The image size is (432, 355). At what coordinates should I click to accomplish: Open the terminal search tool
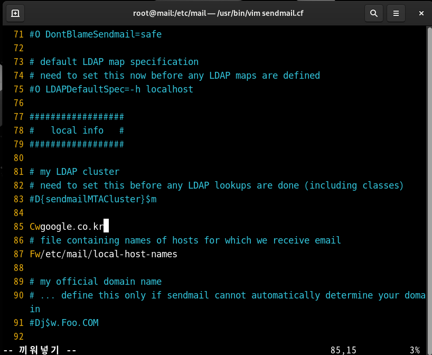[x=373, y=13]
